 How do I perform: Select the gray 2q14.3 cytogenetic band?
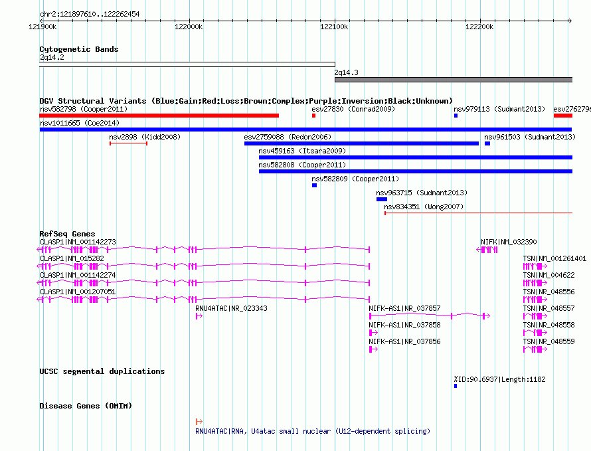point(454,80)
